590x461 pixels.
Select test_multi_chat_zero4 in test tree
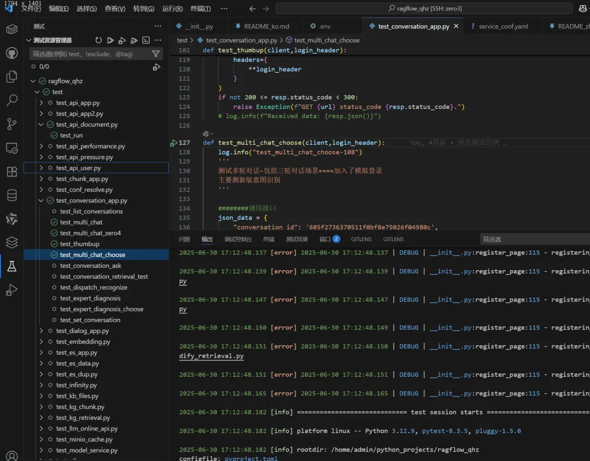click(90, 233)
